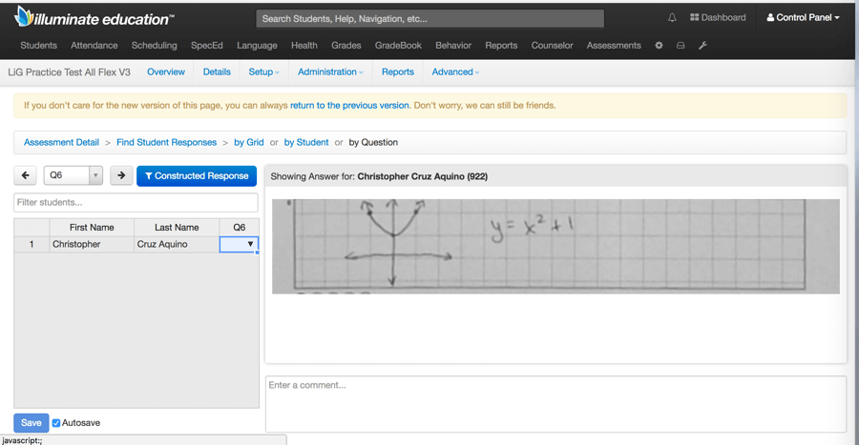This screenshot has height=445, width=859.
Task: Click the inbox tray icon in navbar
Action: (x=681, y=46)
